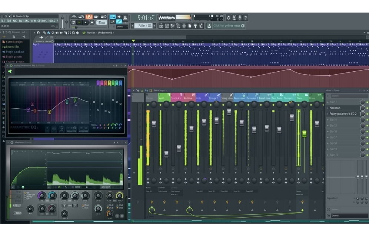Click the COMPARE button in Parametric EQ
Viewport: 369px width, 235px height.
84,131
